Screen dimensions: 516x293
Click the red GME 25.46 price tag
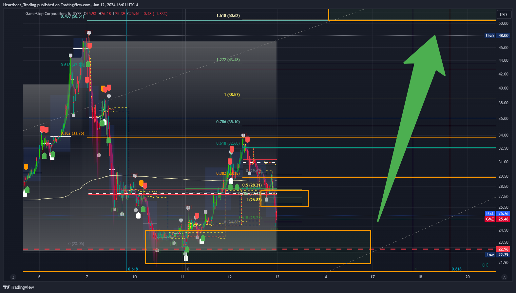pyautogui.click(x=497, y=219)
